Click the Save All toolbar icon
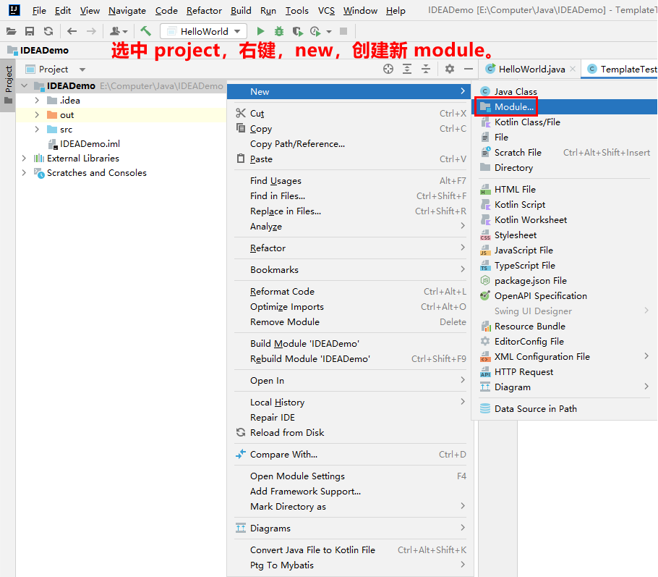The image size is (658, 577). (x=30, y=32)
